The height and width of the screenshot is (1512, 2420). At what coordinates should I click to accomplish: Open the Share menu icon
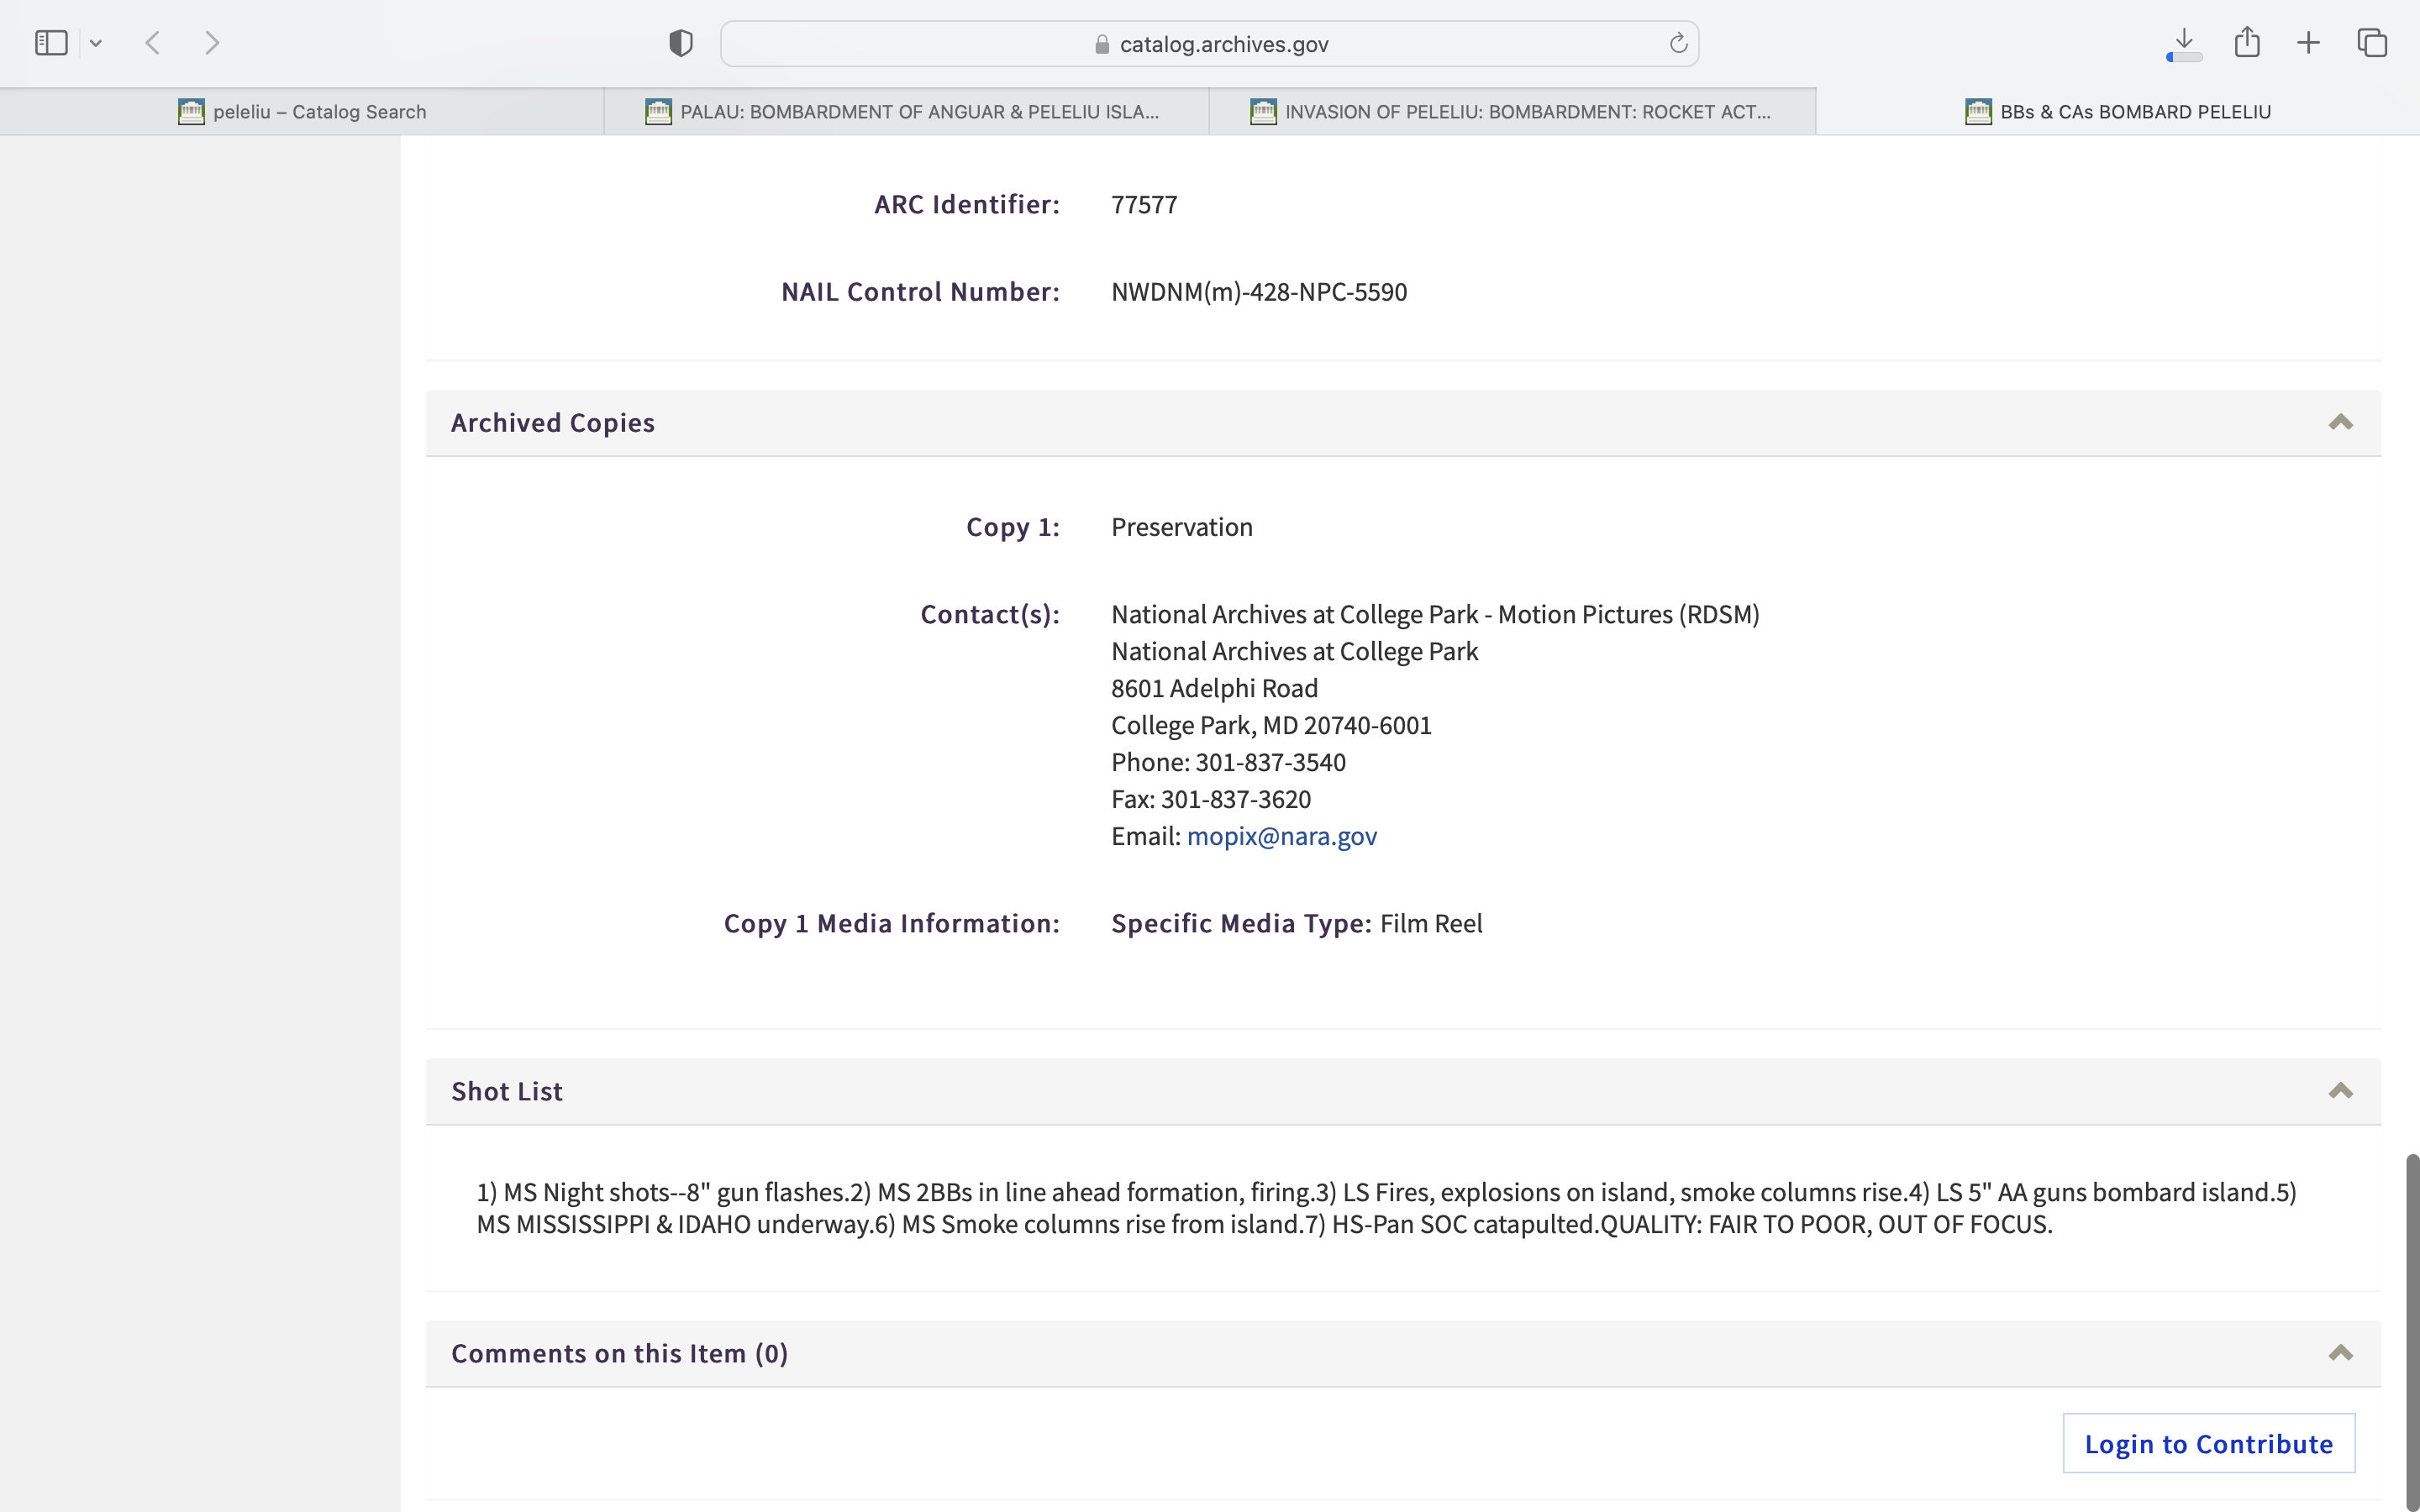pos(2247,43)
